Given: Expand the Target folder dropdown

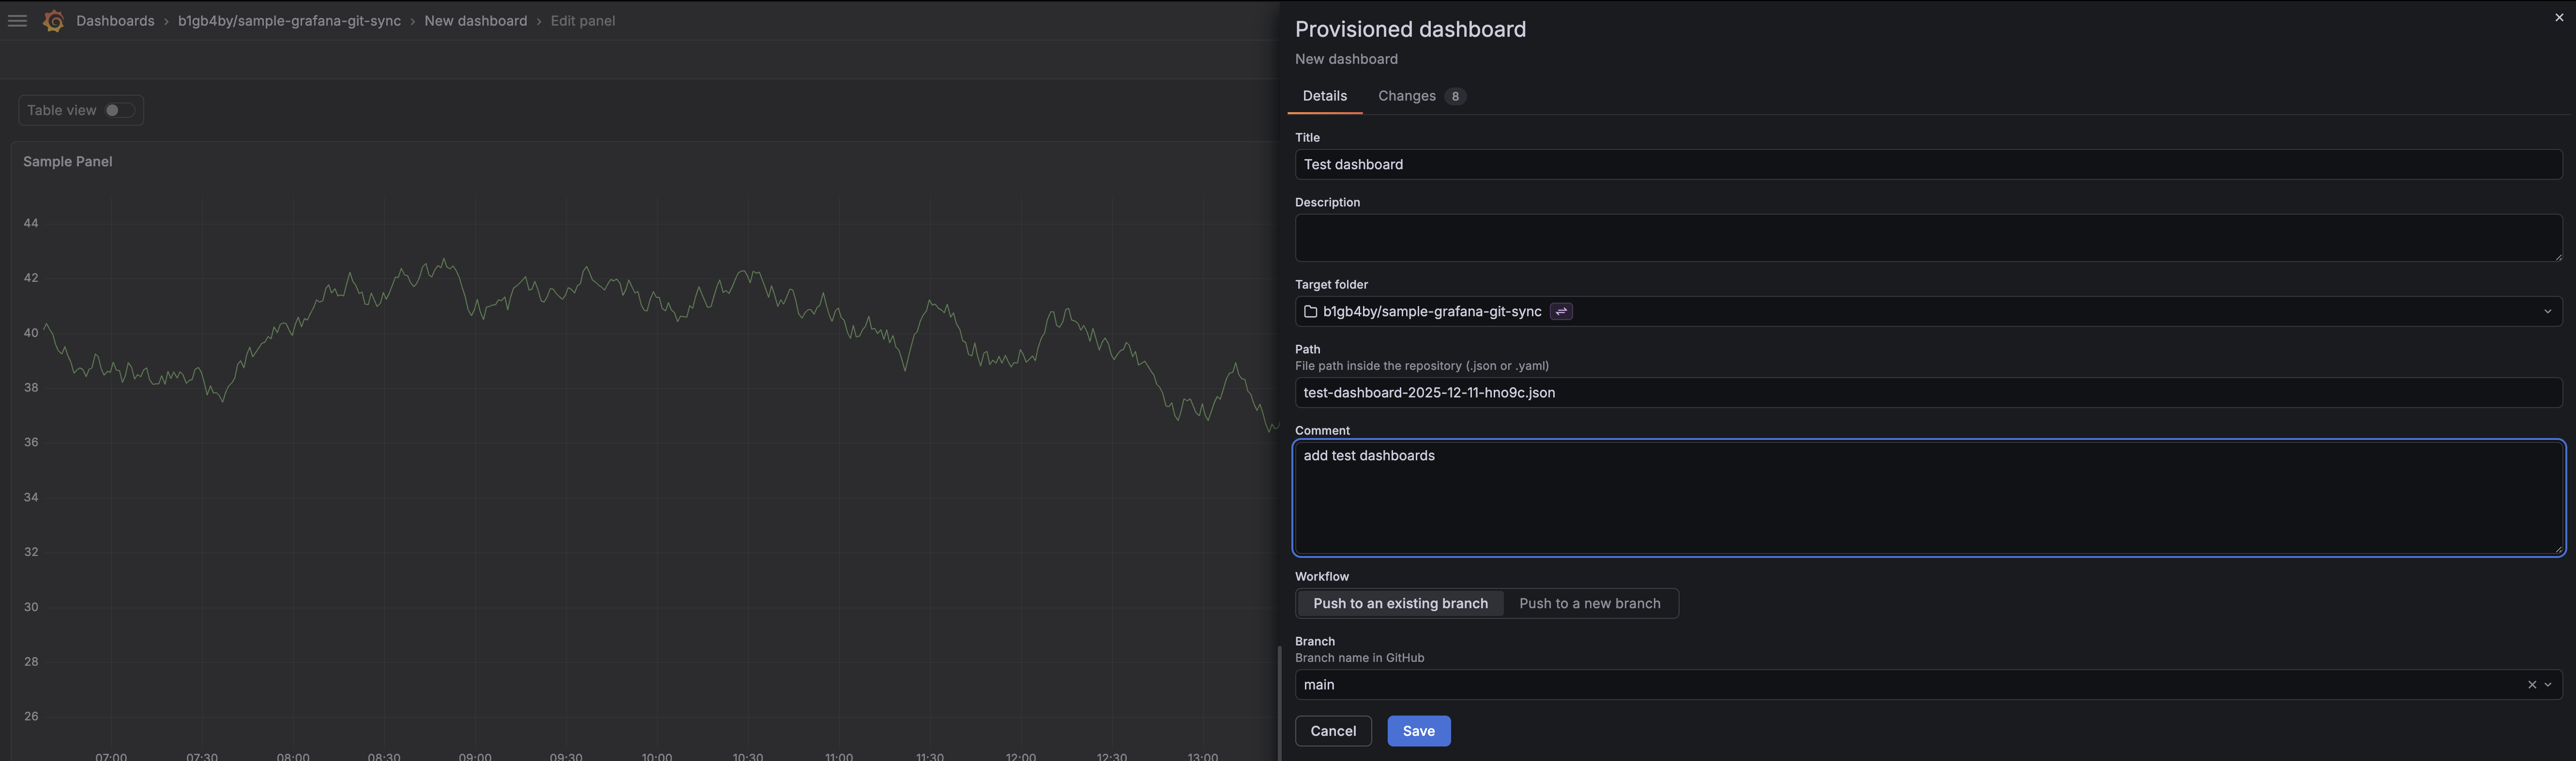Looking at the screenshot, I should click(2549, 311).
